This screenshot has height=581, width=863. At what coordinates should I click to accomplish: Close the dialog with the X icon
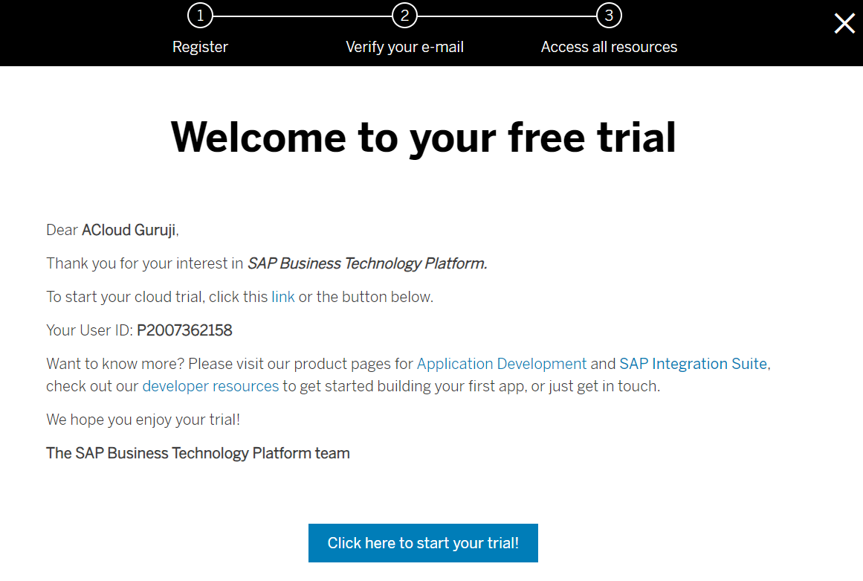tap(844, 24)
